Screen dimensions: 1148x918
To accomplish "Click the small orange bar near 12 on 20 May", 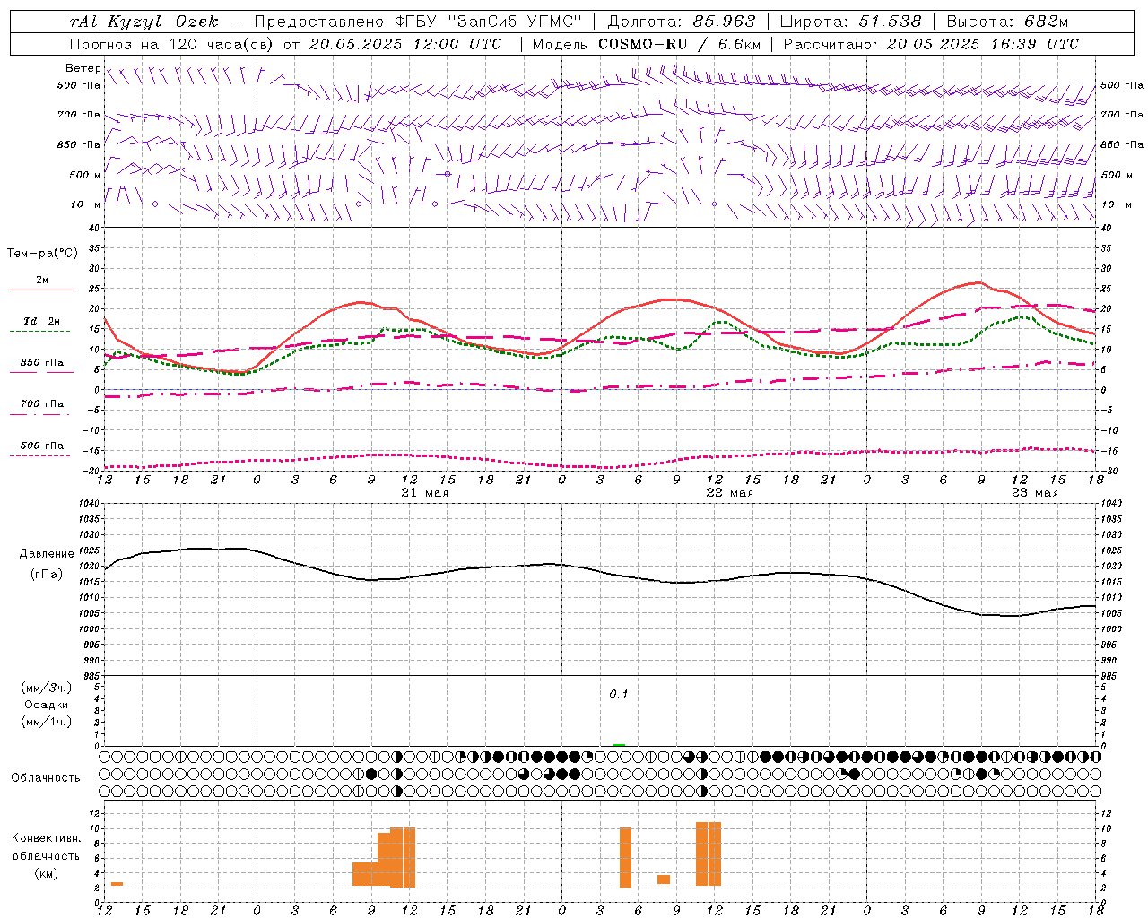I will pos(117,884).
